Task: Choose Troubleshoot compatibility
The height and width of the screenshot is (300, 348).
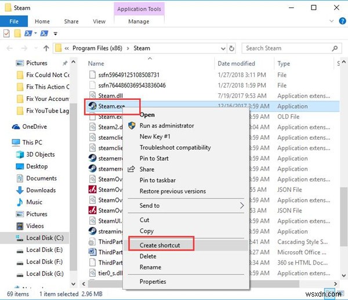Action: [x=175, y=147]
